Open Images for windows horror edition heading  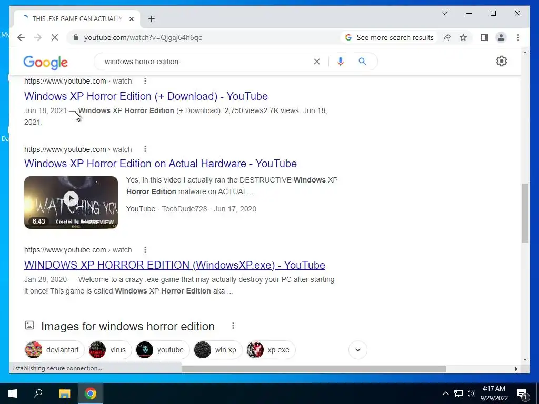(127, 326)
